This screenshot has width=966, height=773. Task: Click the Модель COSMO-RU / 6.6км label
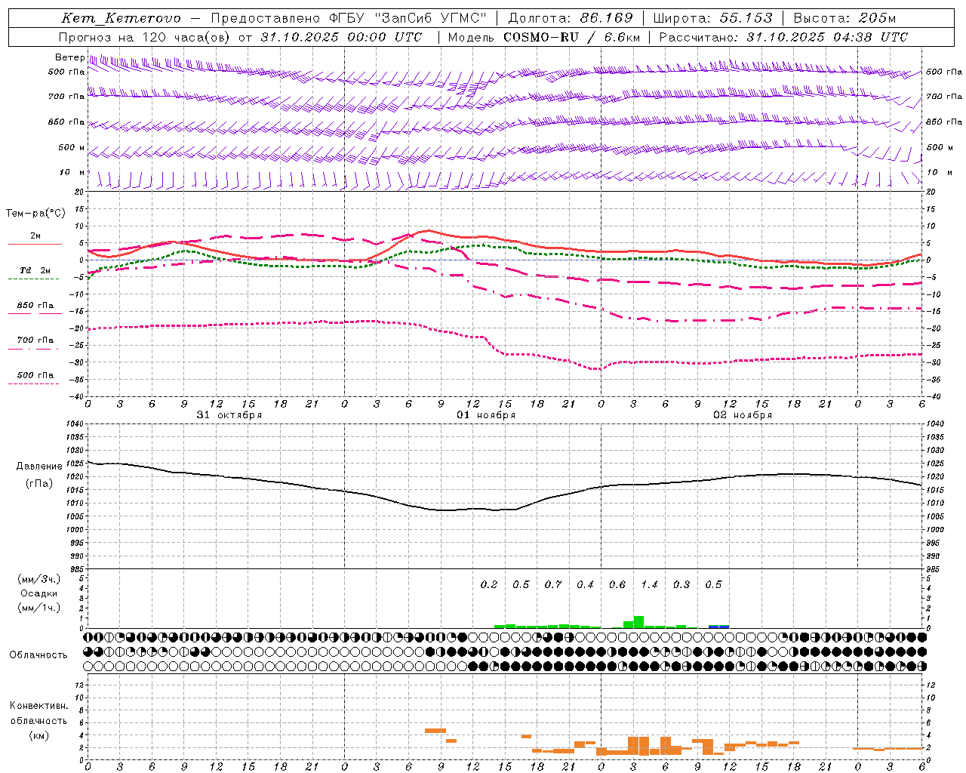coord(544,37)
